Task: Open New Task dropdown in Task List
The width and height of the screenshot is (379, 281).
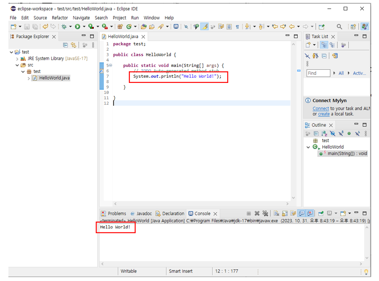Action: tap(314, 45)
